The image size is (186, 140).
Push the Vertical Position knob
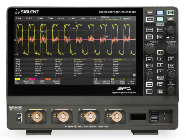(150, 75)
